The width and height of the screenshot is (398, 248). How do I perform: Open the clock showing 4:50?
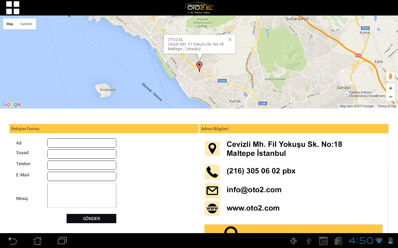[x=361, y=241]
